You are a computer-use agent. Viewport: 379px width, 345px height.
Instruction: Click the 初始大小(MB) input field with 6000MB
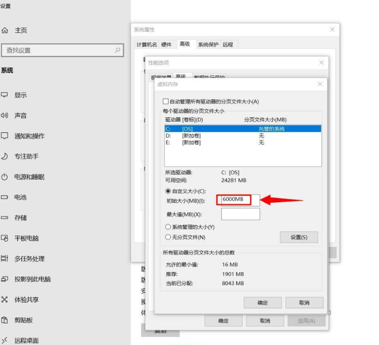pos(241,200)
